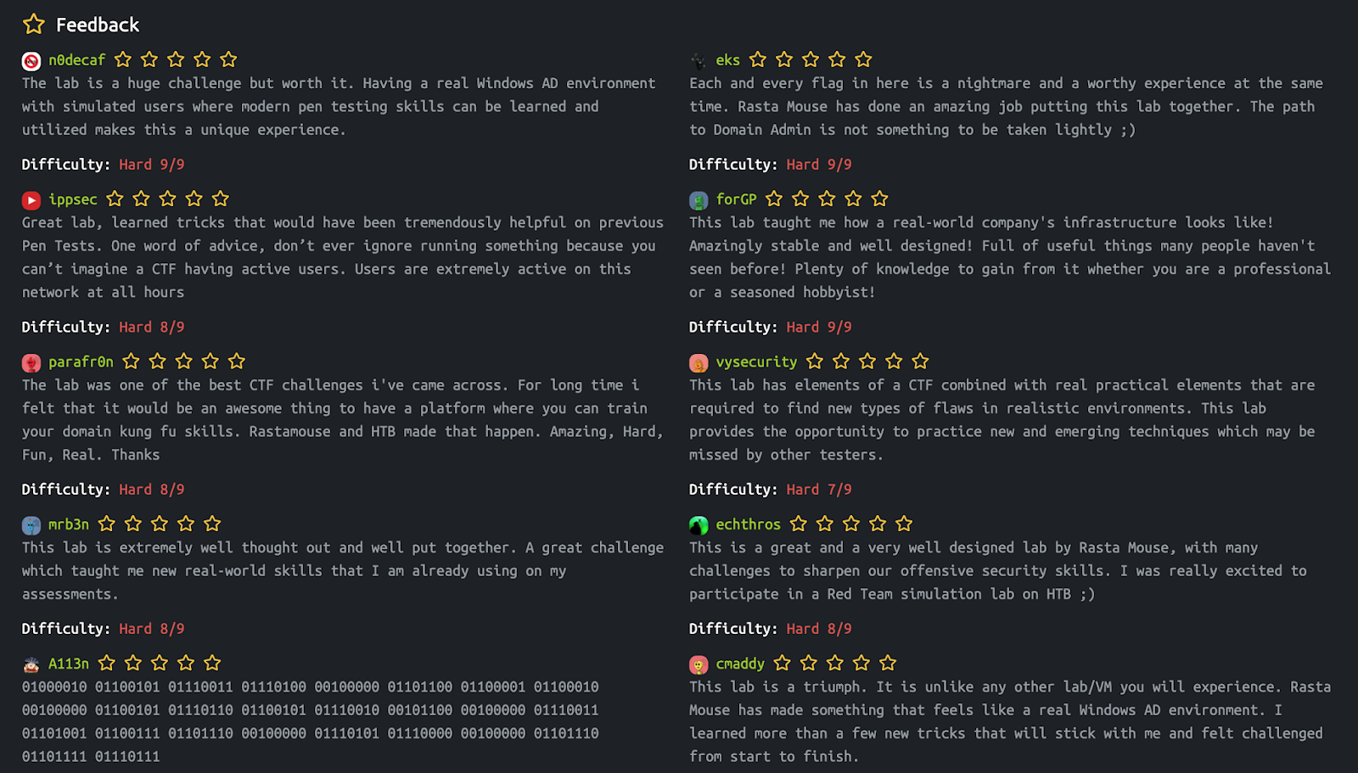Viewport: 1358px width, 773px height.
Task: Click cmaddy's avatar icon
Action: (x=699, y=664)
